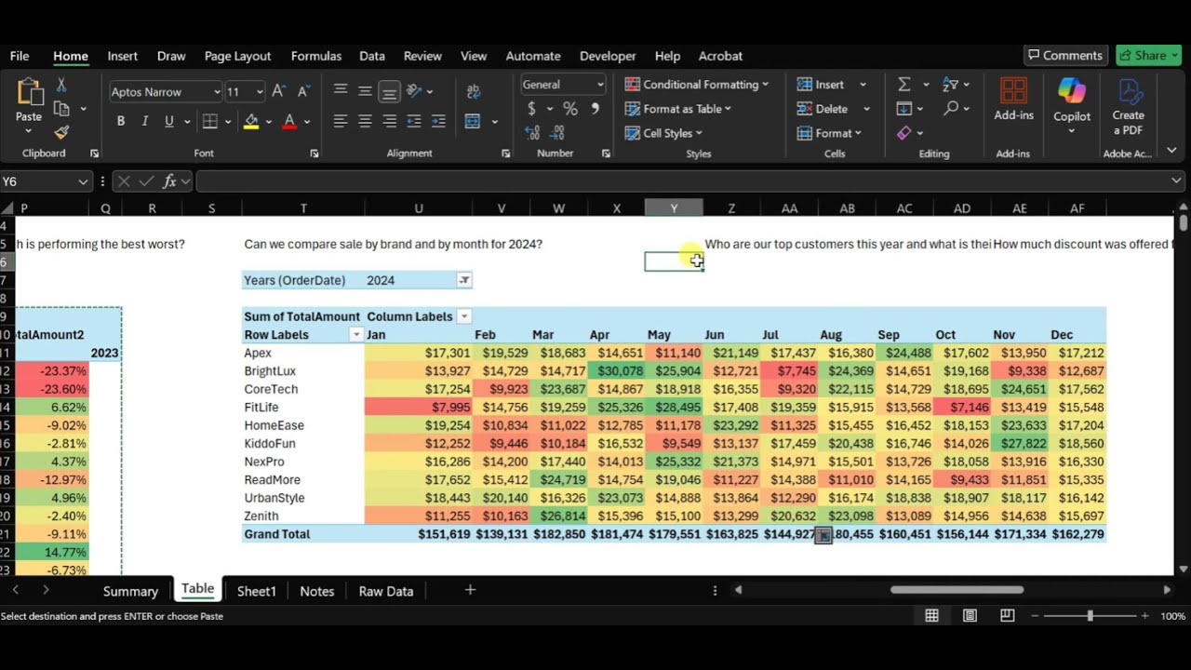Open the Summary sheet tab

(130, 591)
